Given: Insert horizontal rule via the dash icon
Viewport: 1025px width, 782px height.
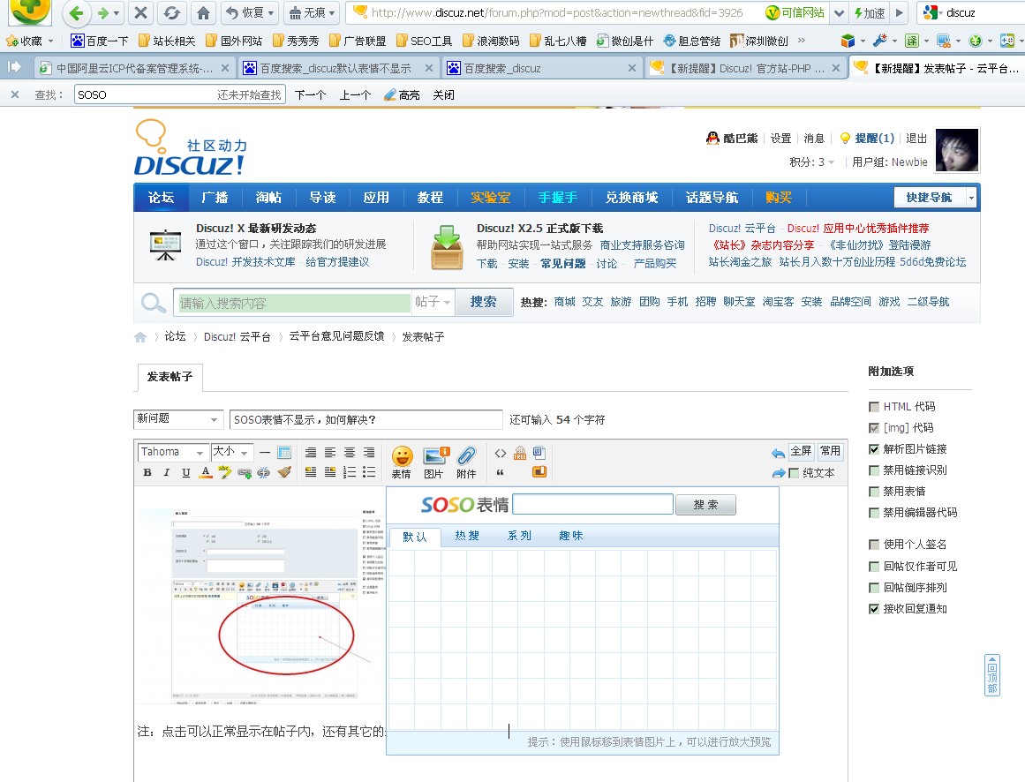Looking at the screenshot, I should (x=264, y=452).
